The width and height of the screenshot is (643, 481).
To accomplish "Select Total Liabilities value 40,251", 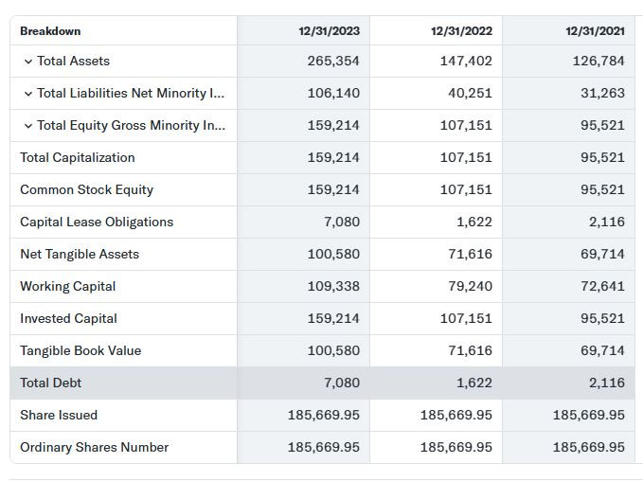I will (x=470, y=93).
